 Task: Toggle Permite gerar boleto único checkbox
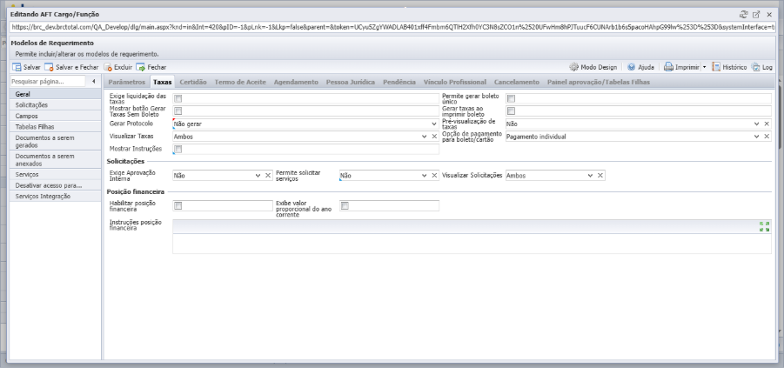[x=511, y=98]
